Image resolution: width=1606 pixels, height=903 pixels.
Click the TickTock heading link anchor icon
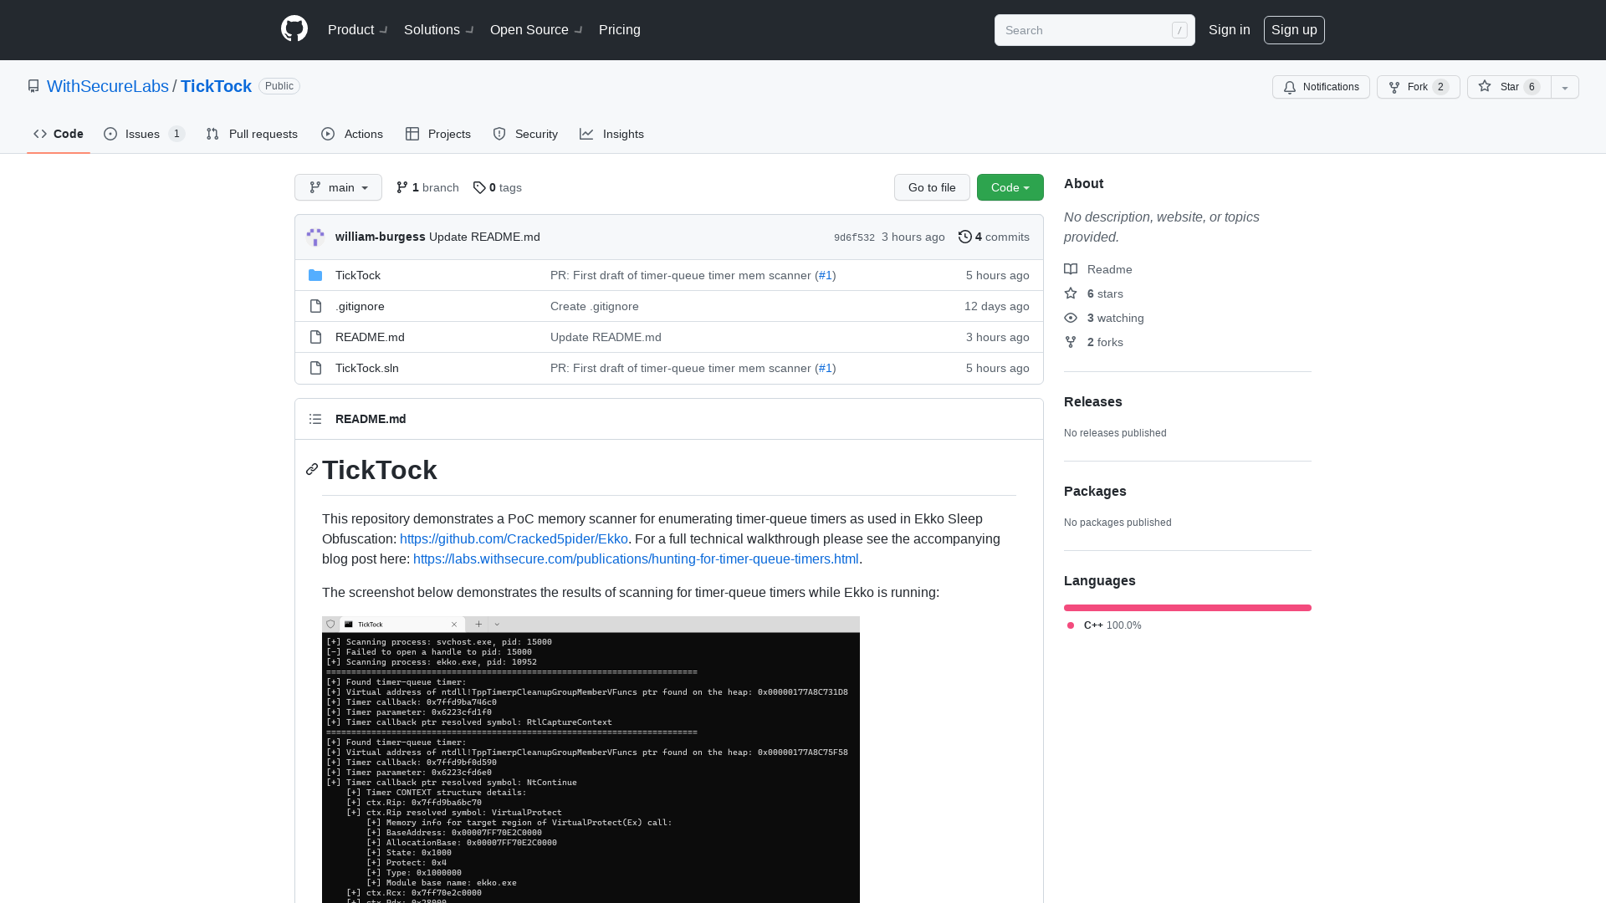(311, 470)
